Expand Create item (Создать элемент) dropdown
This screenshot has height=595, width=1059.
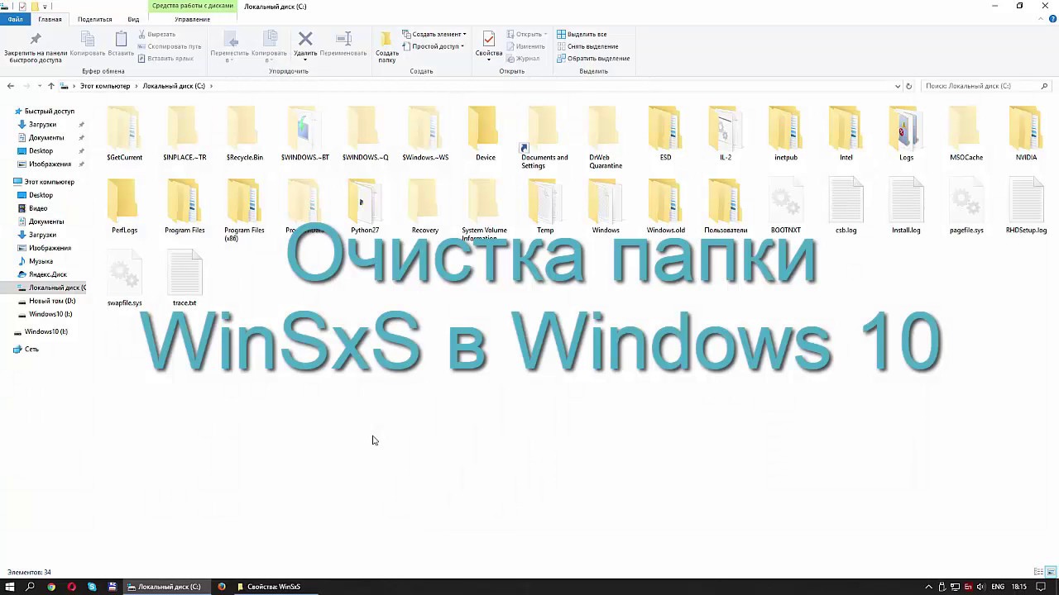tap(434, 34)
